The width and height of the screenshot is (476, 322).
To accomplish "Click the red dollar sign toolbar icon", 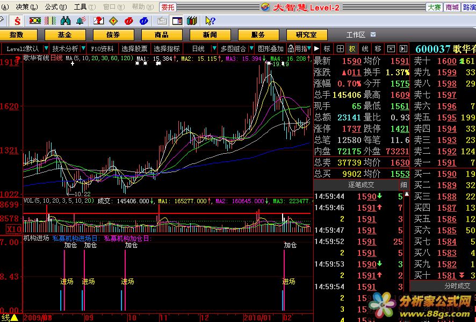I will point(17,21).
